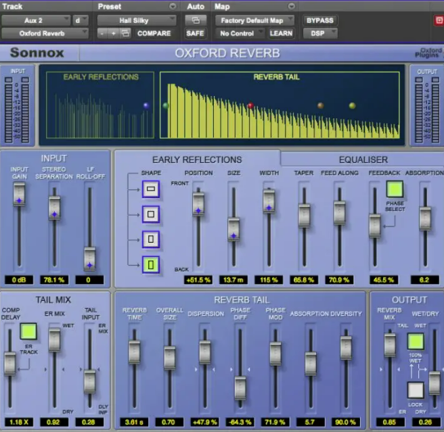
Task: Click the ER Mix slider handle
Action: point(54,339)
